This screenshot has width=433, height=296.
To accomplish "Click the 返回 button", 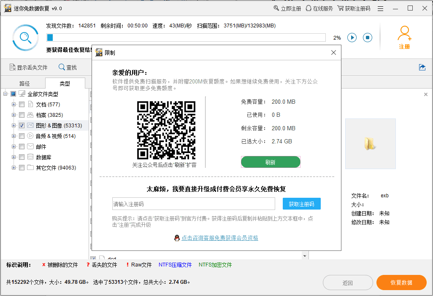I will 348,283.
